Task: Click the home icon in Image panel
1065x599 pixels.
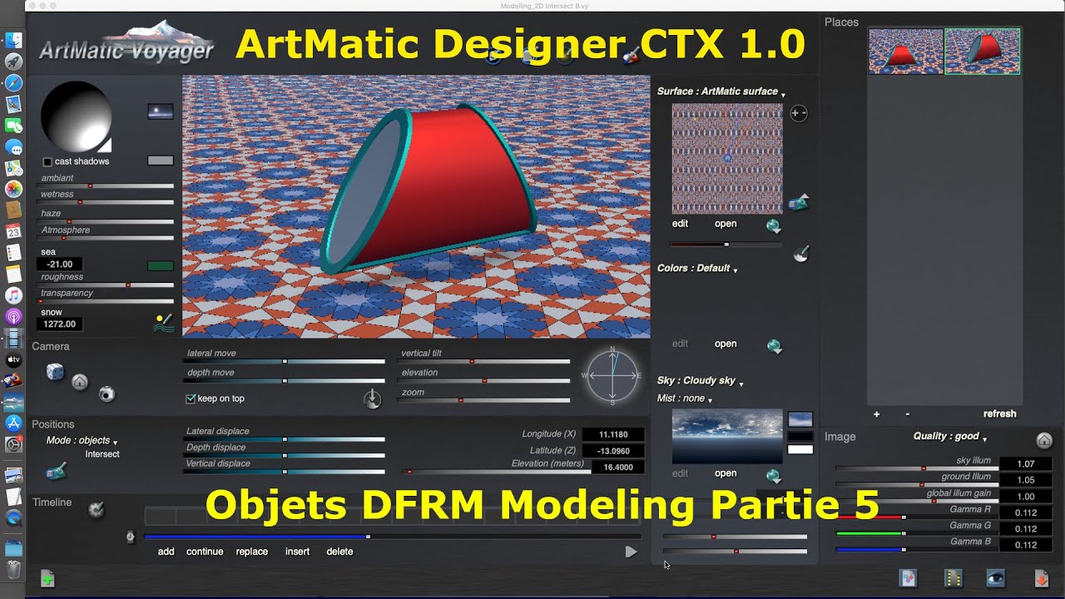Action: (1044, 440)
